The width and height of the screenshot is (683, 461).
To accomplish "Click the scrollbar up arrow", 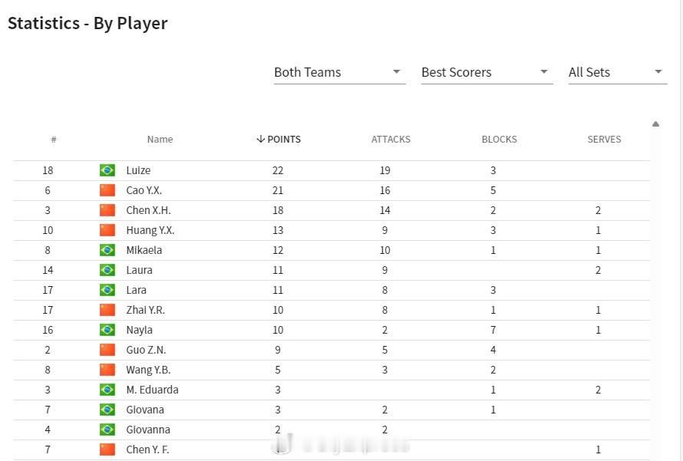I will click(x=655, y=124).
